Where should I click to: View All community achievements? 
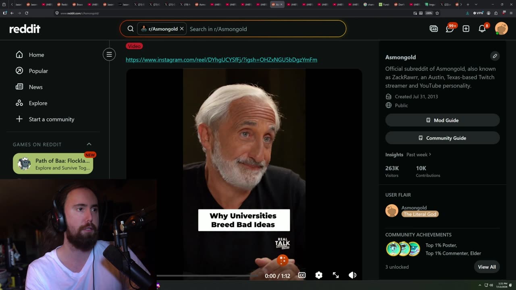pos(487,267)
